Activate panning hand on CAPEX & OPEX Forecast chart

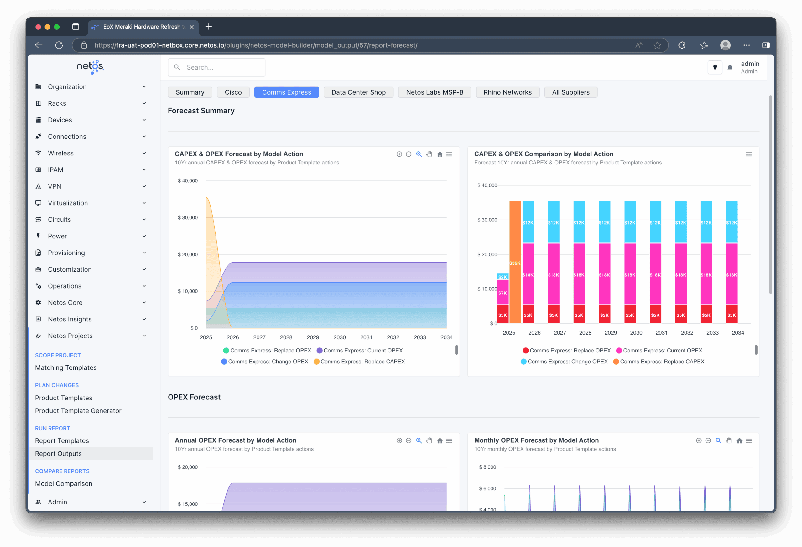429,154
